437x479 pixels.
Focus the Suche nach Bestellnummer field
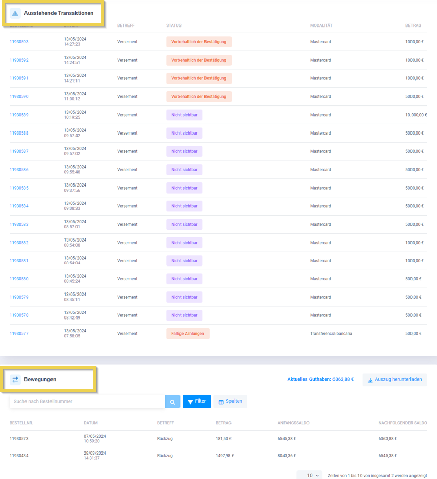87,402
